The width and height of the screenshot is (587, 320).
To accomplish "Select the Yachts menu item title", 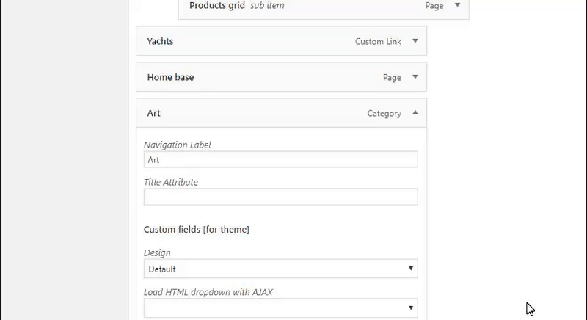I will 160,41.
